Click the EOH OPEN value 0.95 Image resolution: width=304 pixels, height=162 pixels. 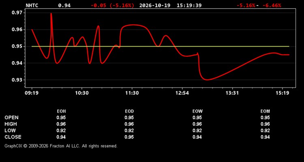61,117
